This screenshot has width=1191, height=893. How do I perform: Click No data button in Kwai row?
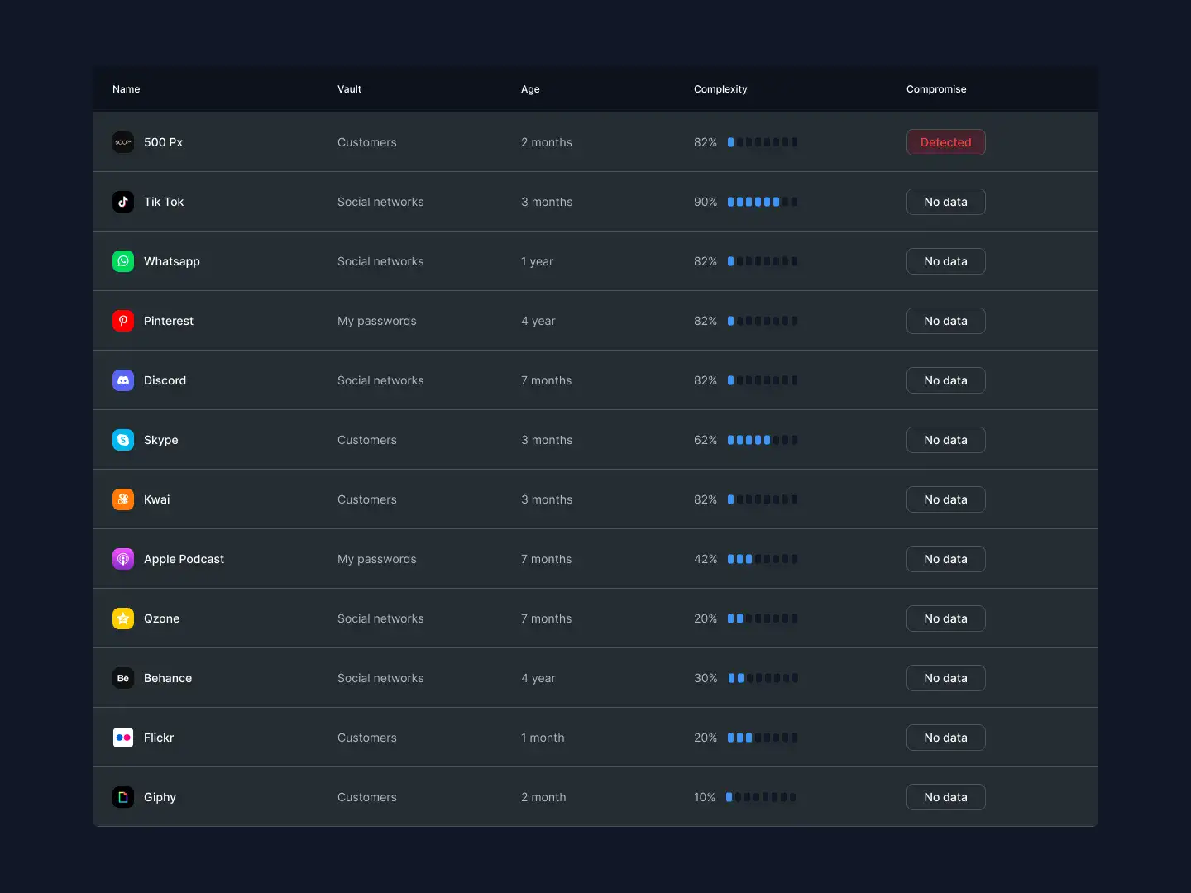click(x=945, y=499)
